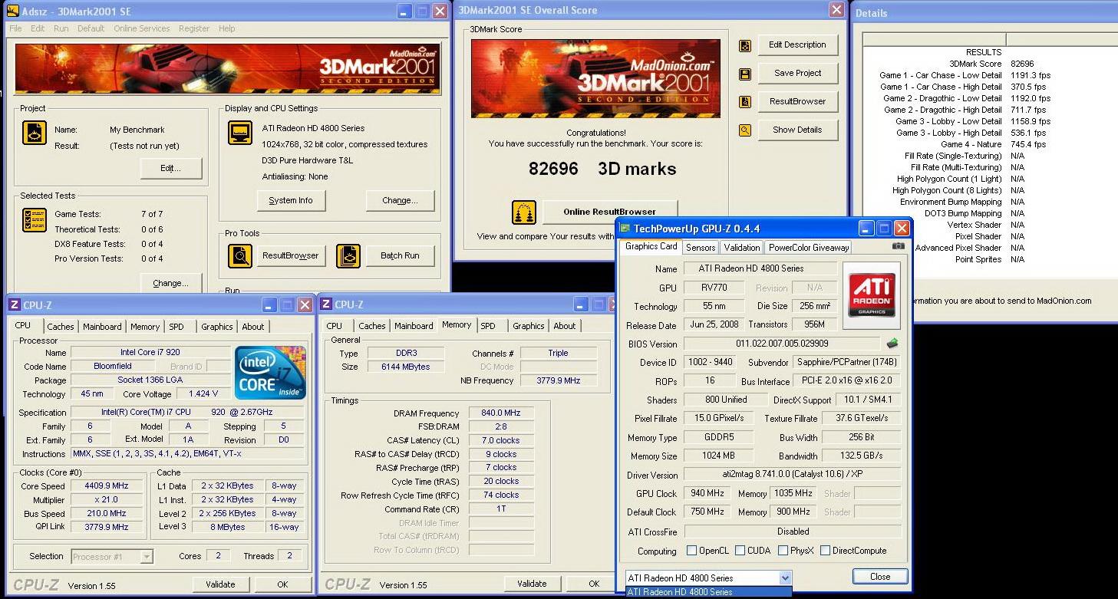Select ATI Radeon HD 4800 Series list entry
The image size is (1118, 599).
click(x=708, y=592)
